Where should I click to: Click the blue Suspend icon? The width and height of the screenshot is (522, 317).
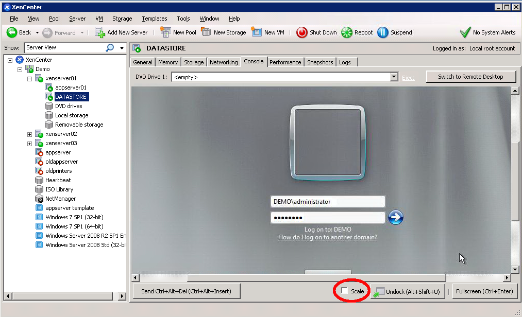pos(383,32)
